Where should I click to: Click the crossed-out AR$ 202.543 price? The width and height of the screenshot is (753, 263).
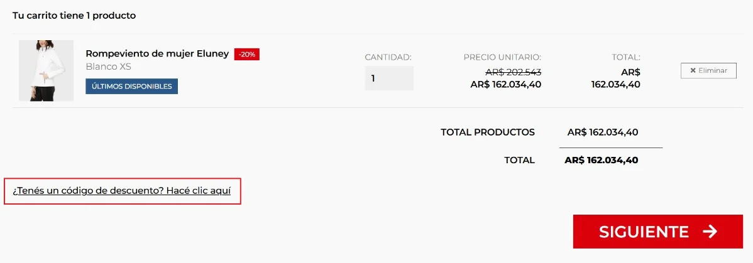pyautogui.click(x=513, y=72)
